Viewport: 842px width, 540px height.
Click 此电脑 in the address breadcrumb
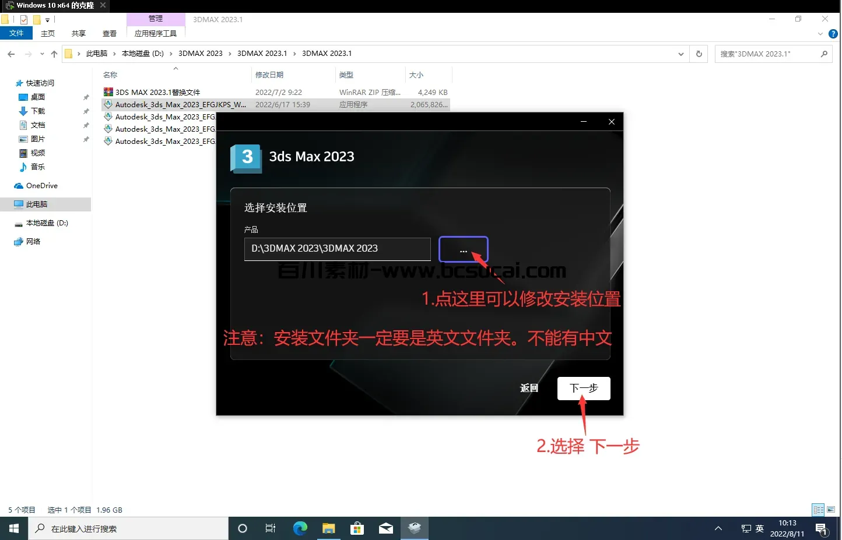tap(97, 54)
